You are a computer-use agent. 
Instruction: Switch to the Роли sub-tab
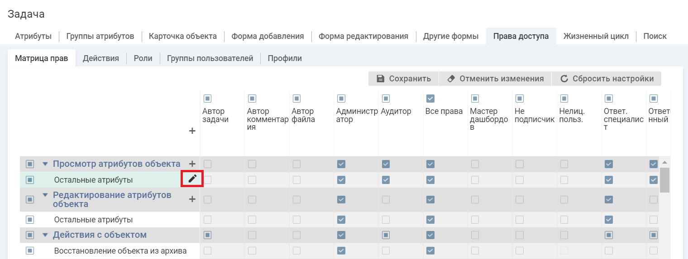pos(143,58)
